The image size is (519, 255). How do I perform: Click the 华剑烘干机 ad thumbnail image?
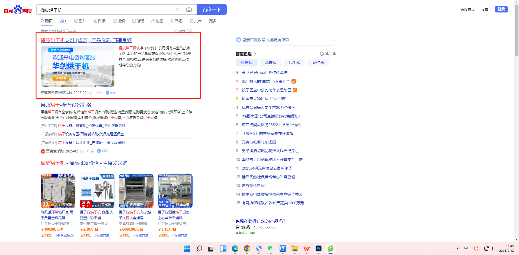click(x=78, y=66)
